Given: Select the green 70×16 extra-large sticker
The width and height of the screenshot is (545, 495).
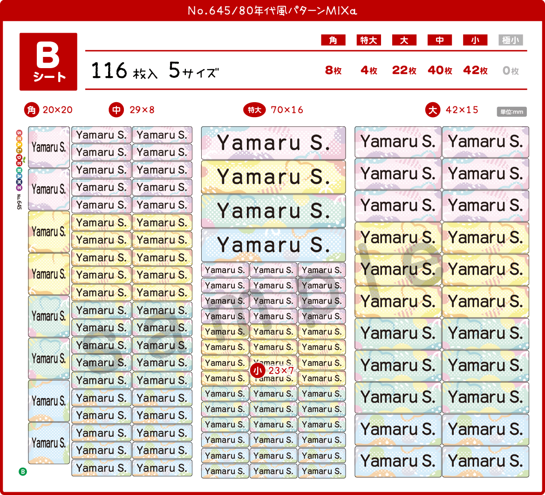Looking at the screenshot, I should point(273,211).
